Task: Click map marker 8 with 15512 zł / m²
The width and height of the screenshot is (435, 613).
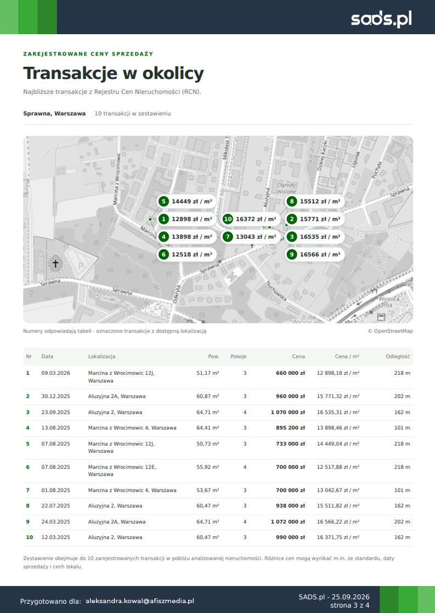Action: tap(315, 201)
